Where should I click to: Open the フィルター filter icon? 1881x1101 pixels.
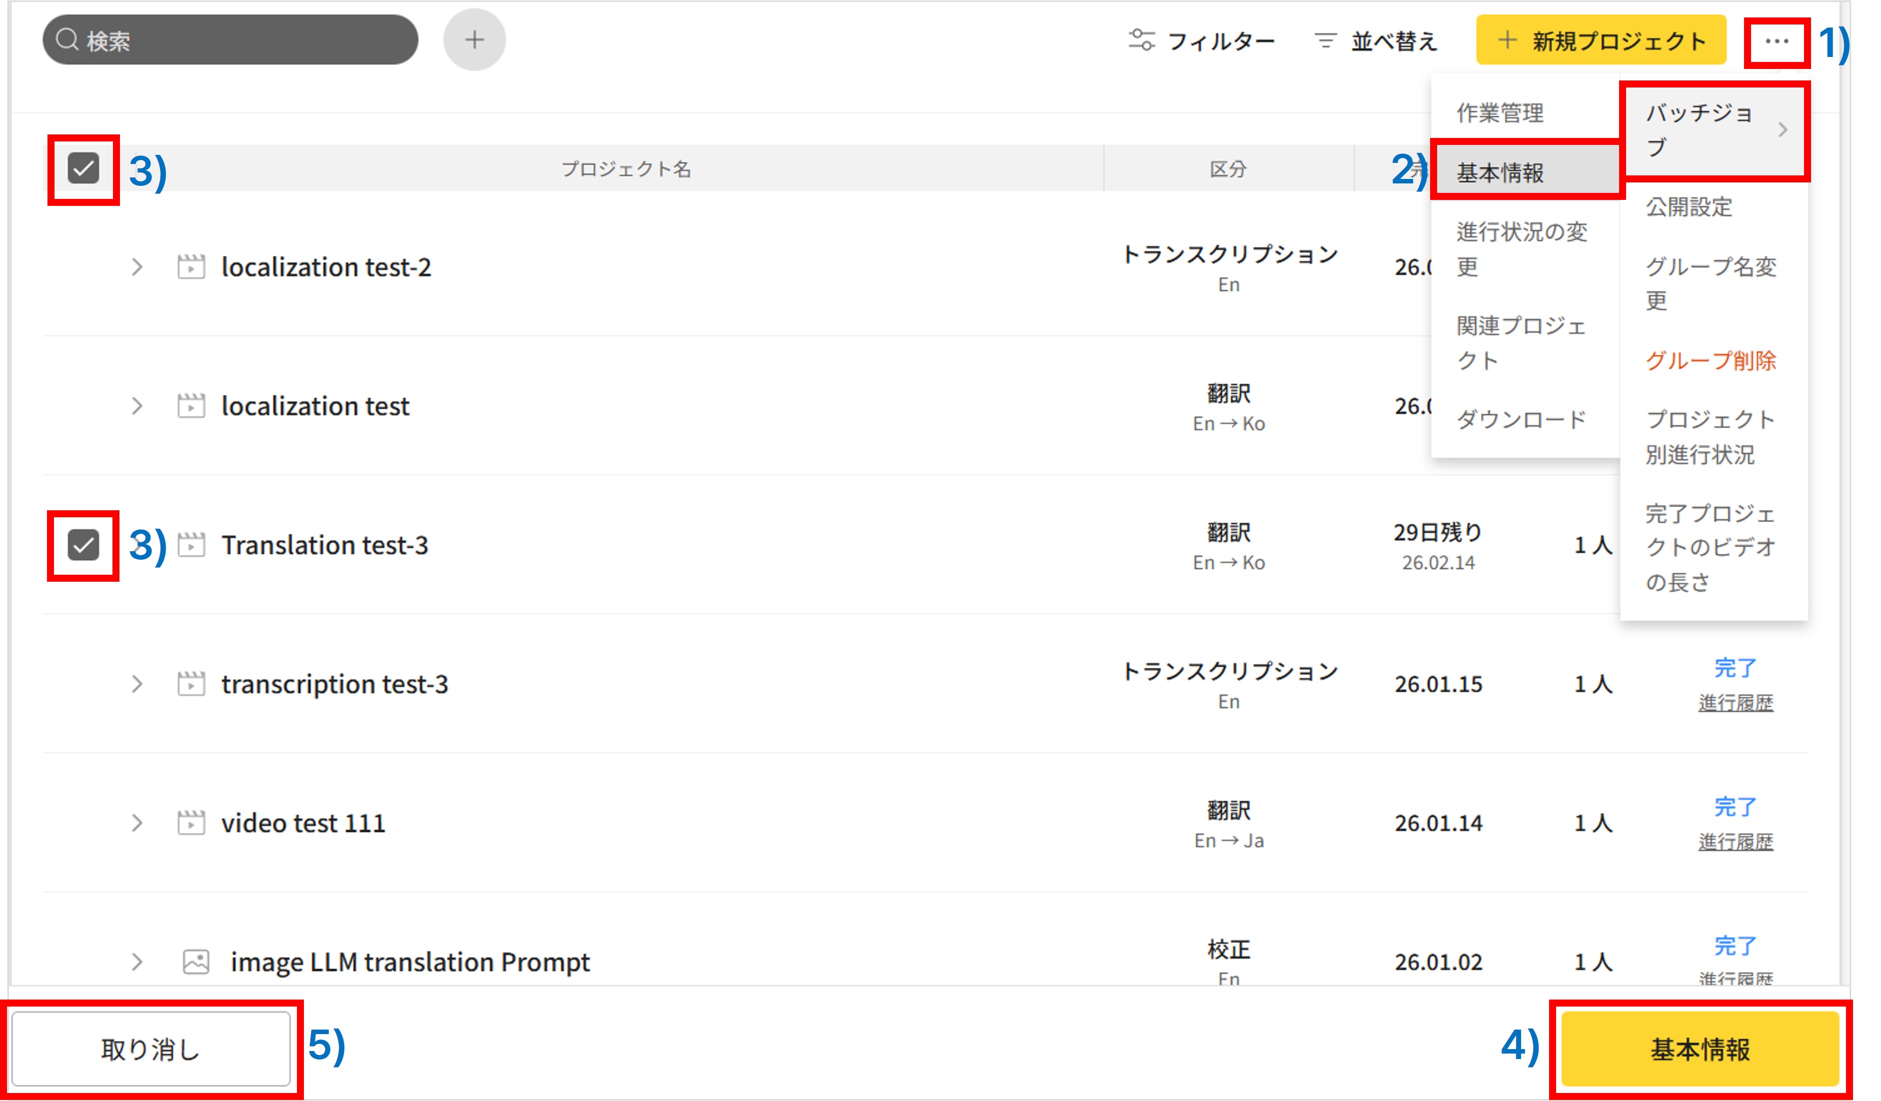1141,40
